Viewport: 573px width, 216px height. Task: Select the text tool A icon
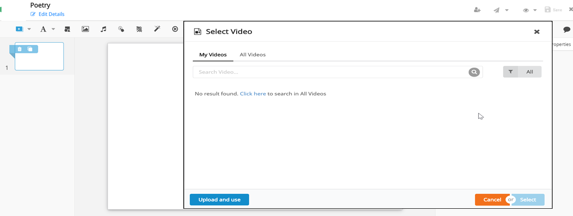click(x=43, y=29)
